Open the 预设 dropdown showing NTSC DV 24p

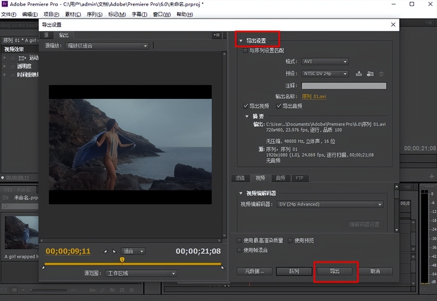coord(324,73)
